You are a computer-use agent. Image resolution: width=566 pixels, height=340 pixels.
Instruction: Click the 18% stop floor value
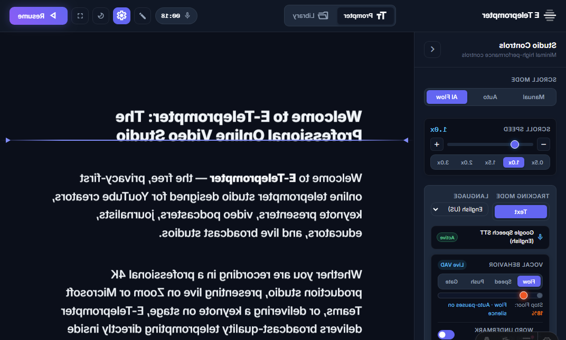point(537,313)
